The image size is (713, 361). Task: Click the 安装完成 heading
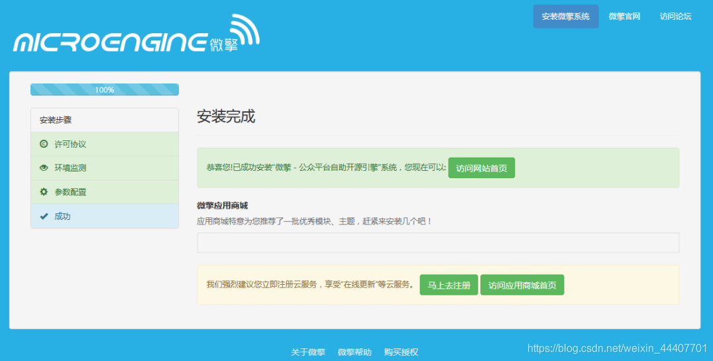(226, 117)
